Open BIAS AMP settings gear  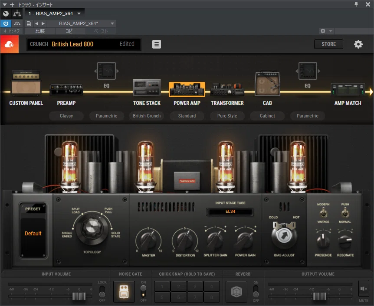click(358, 44)
